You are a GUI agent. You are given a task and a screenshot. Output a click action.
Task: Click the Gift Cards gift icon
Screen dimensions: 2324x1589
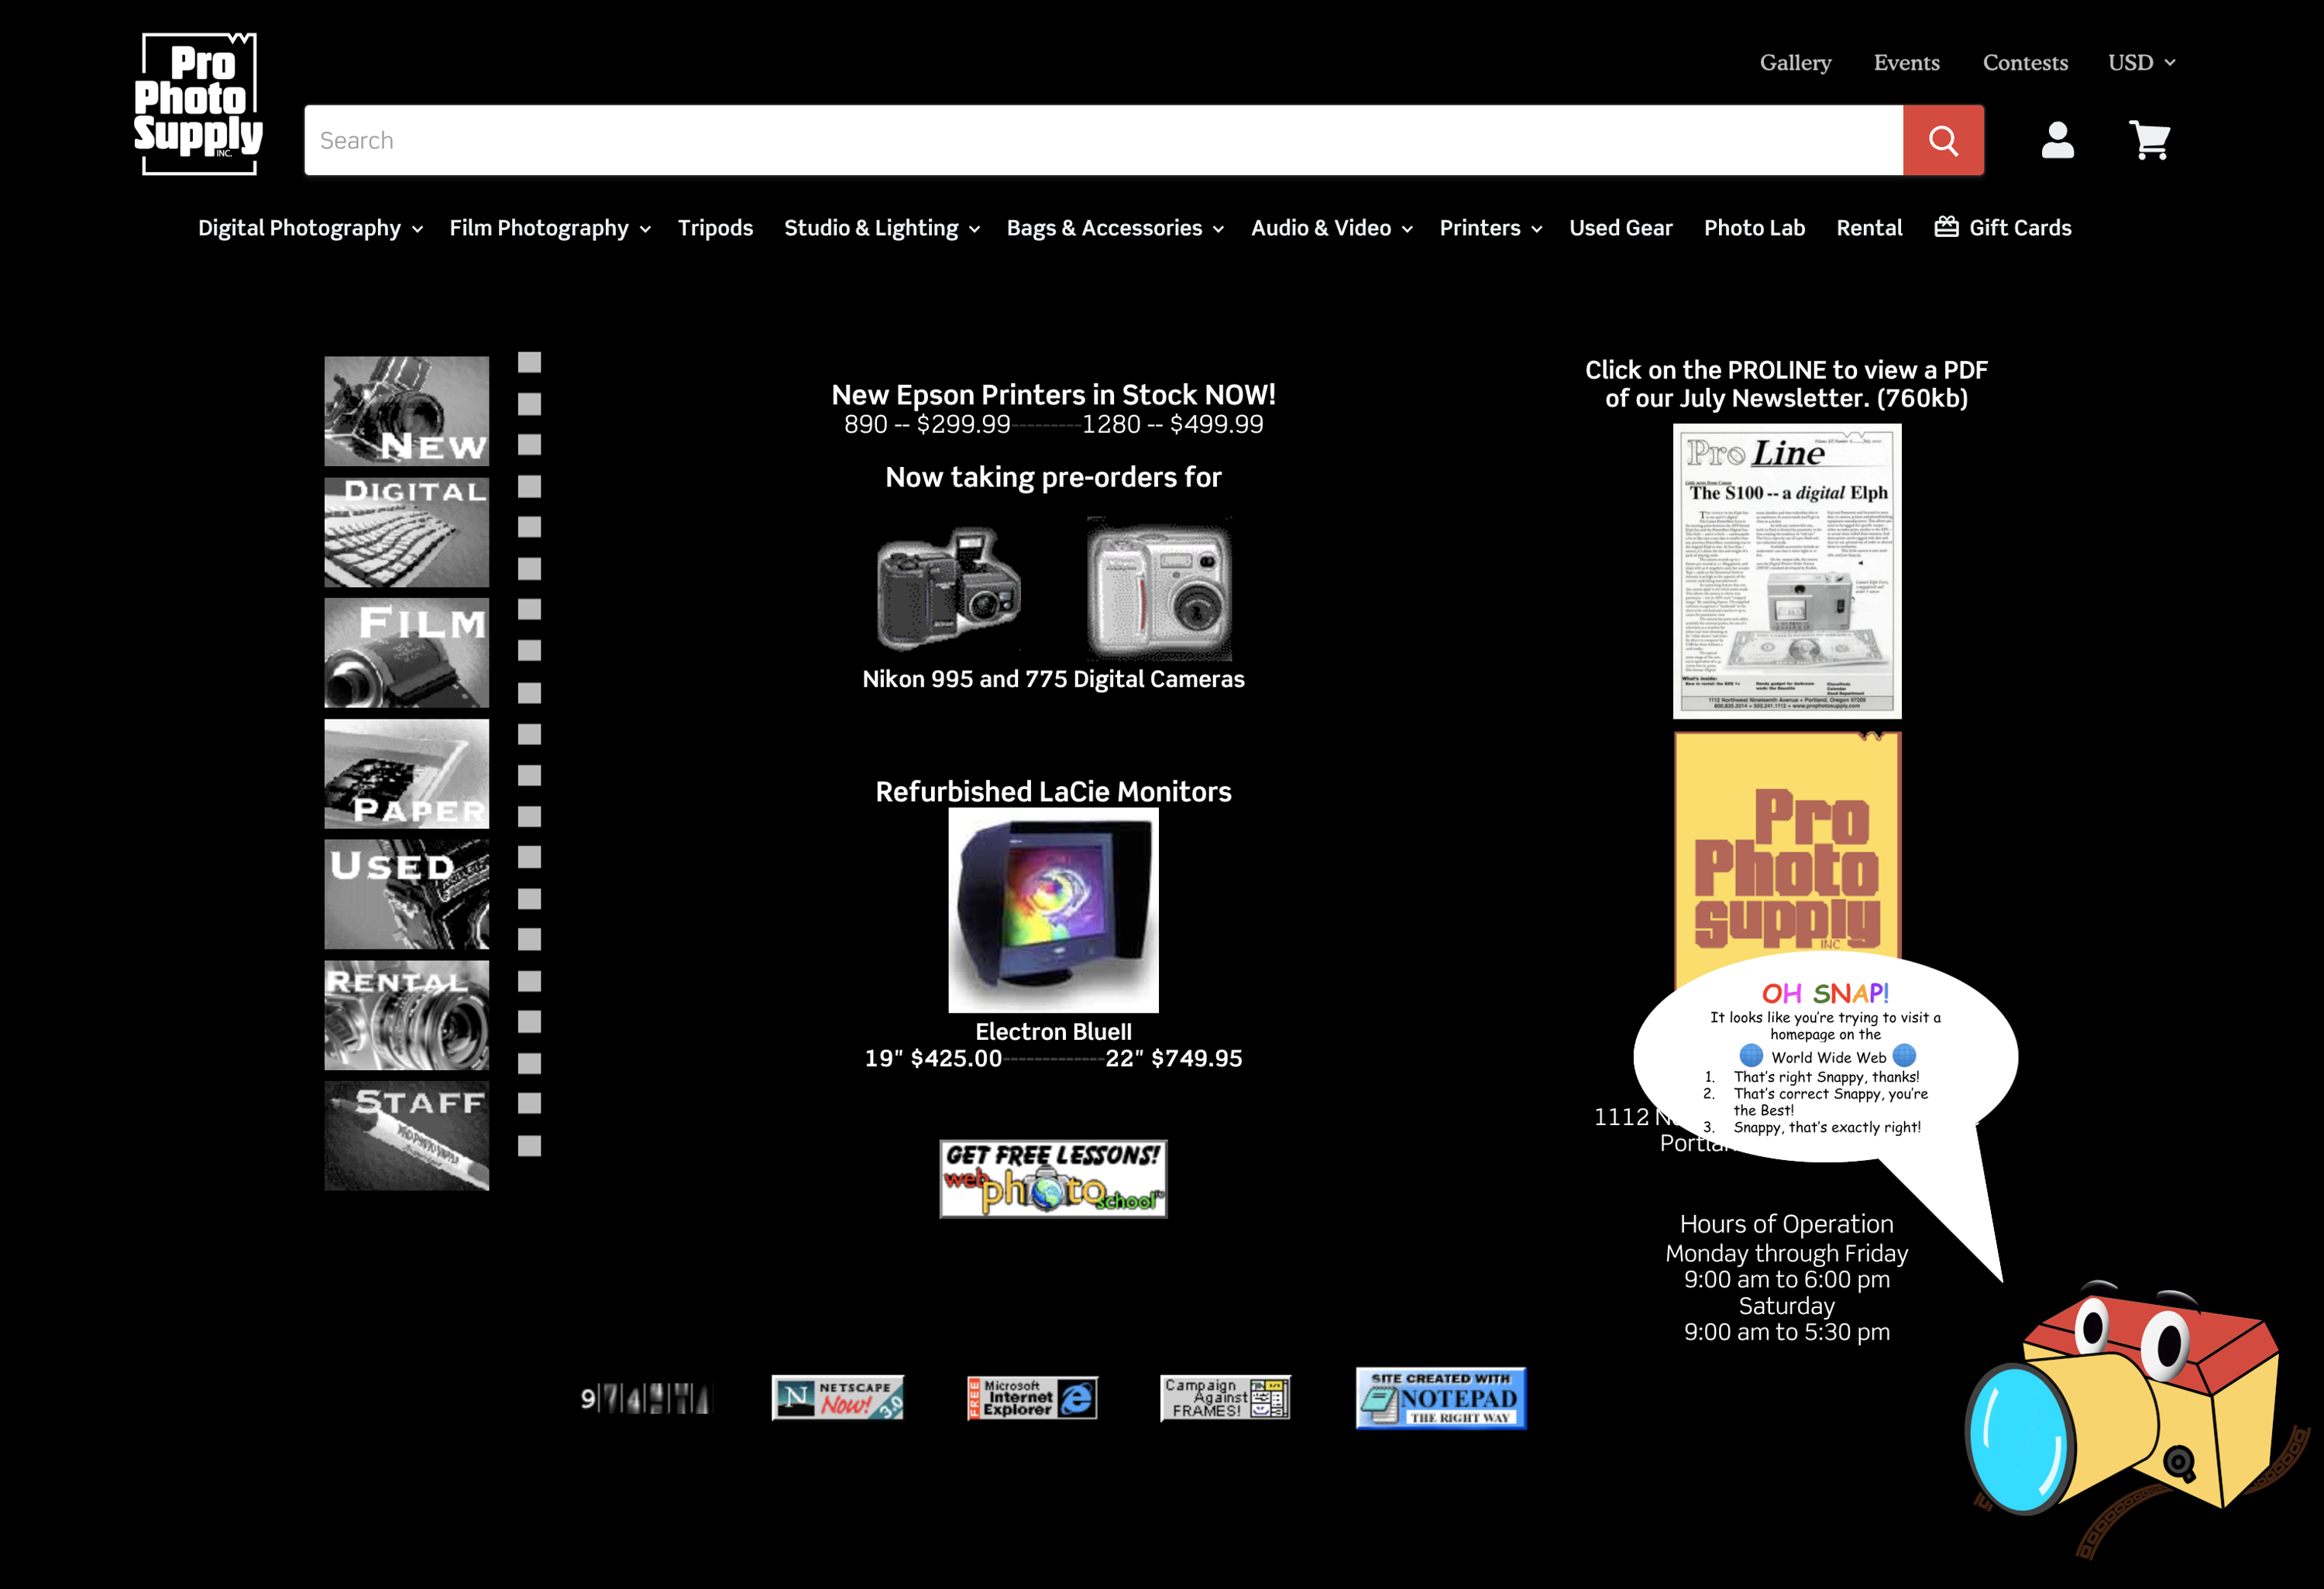[x=1946, y=227]
